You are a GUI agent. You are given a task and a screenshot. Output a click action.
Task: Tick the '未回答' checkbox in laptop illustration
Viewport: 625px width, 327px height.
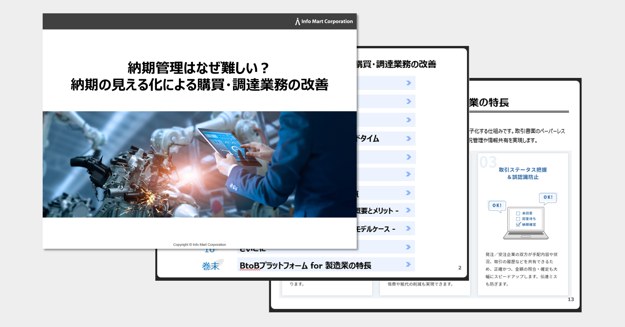coord(518,213)
